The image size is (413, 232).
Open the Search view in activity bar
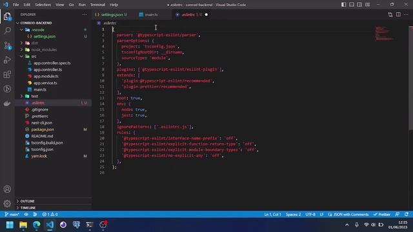click(x=7, y=31)
